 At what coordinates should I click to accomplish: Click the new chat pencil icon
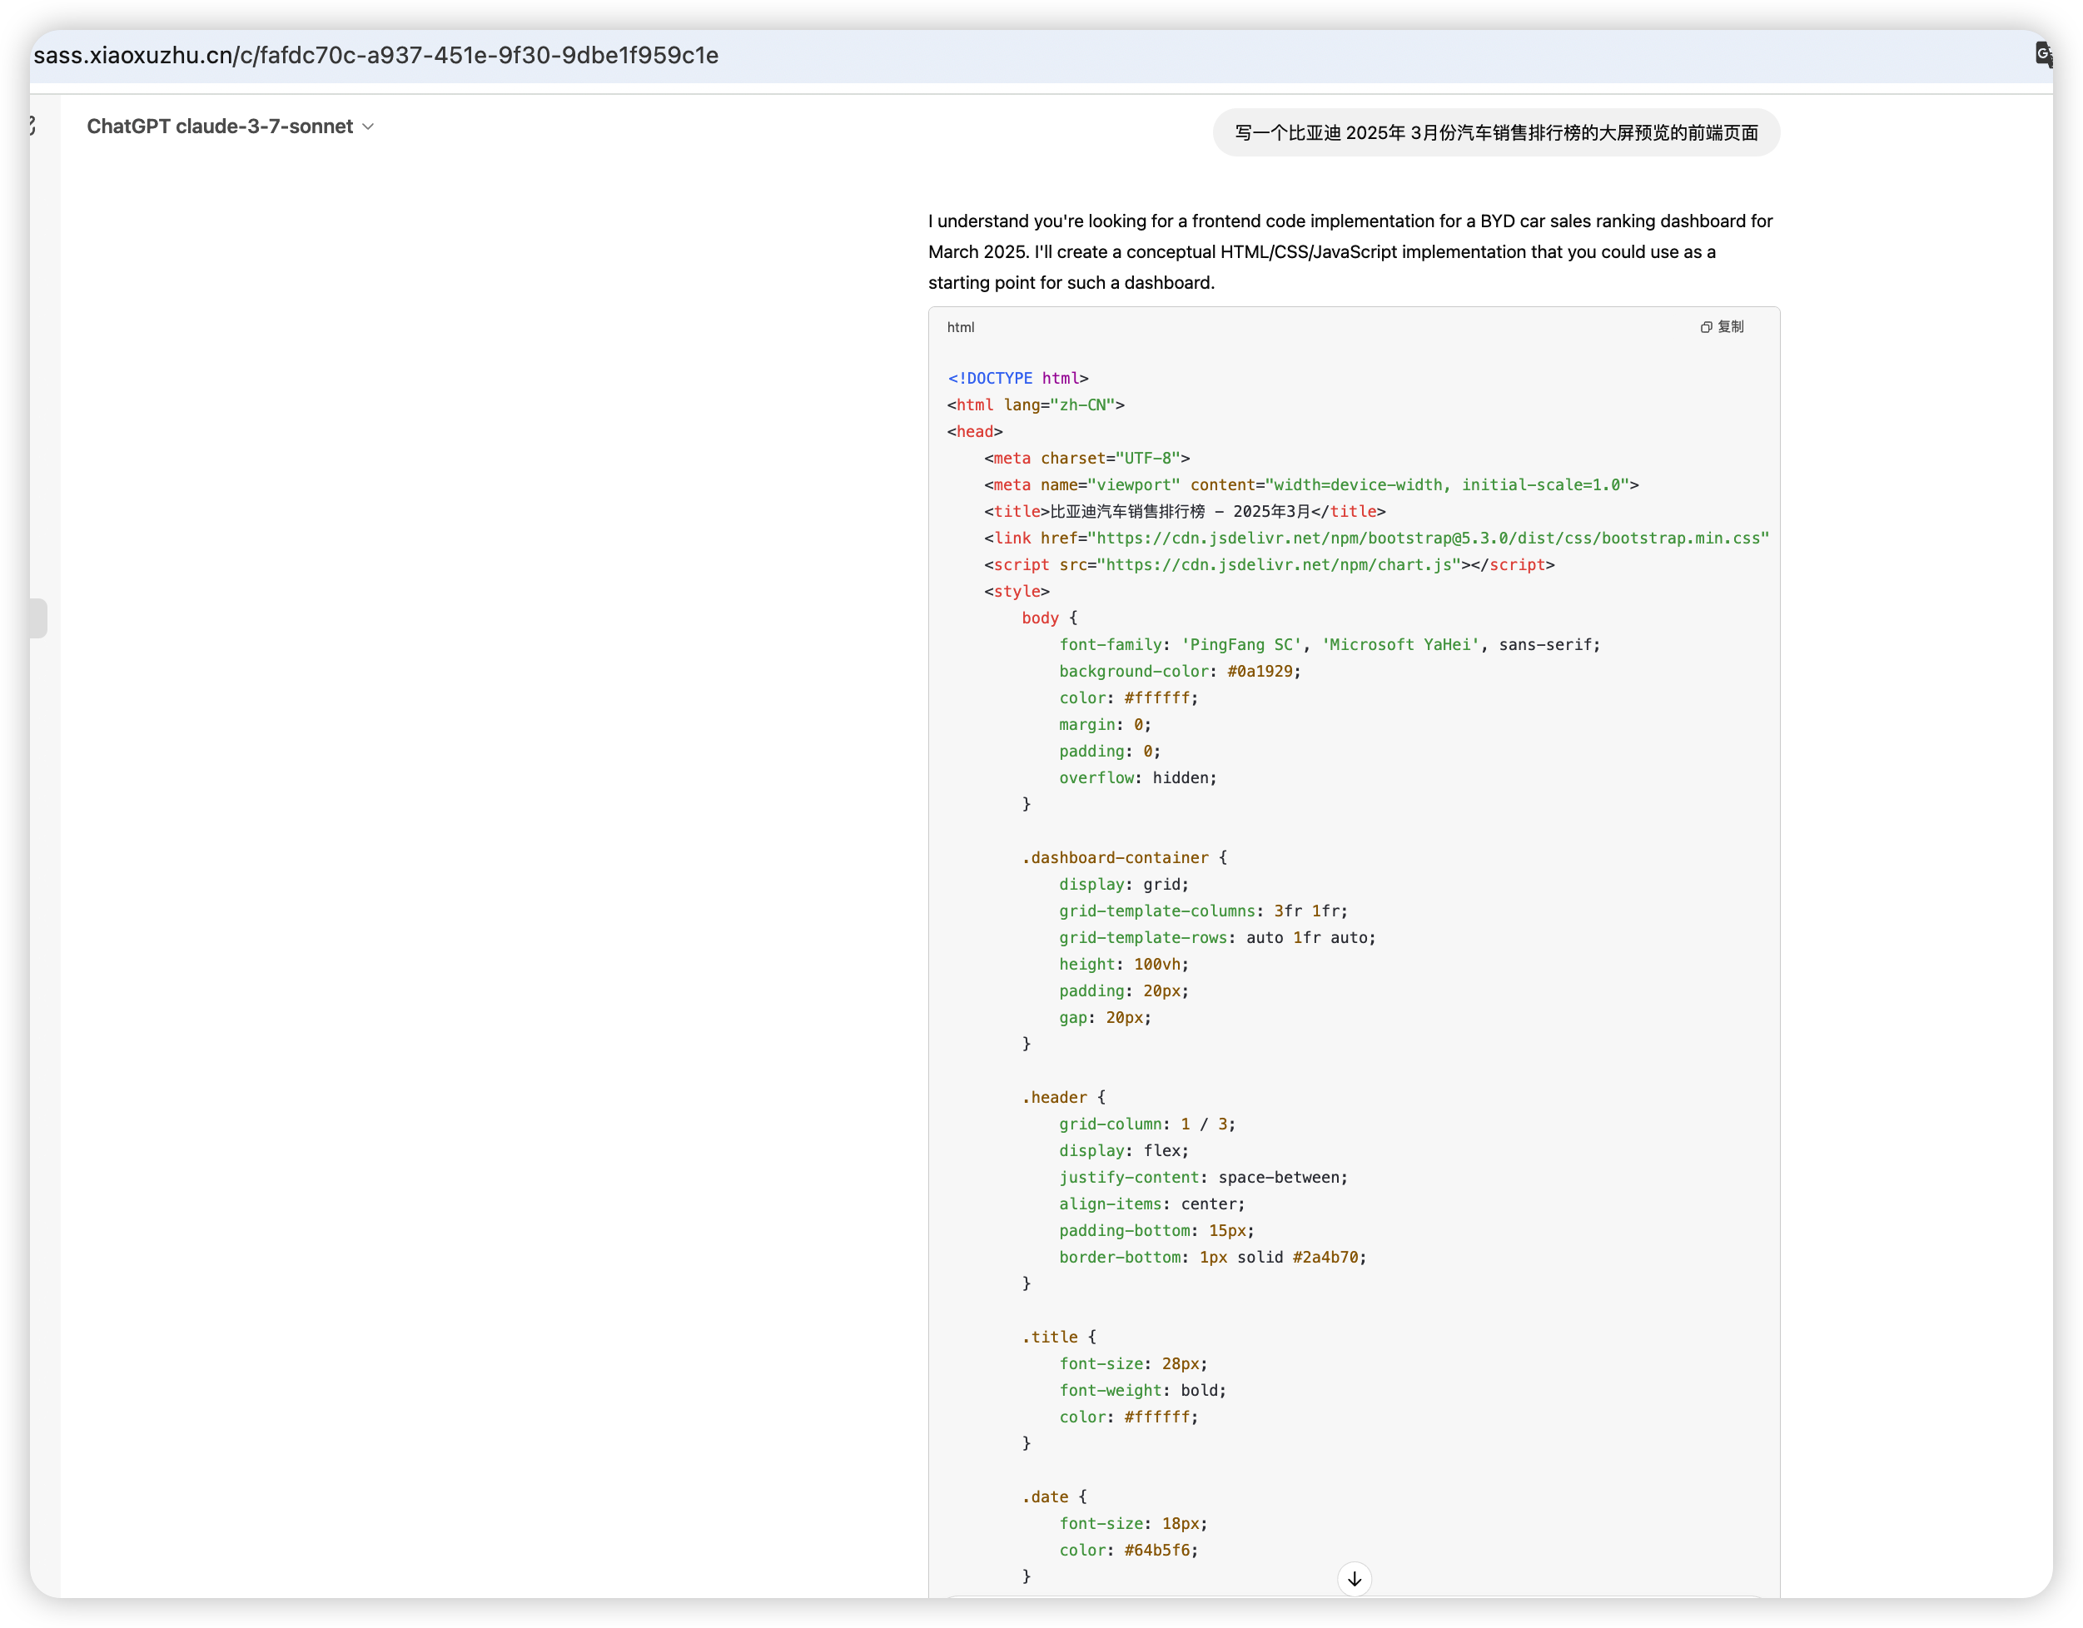[x=32, y=126]
